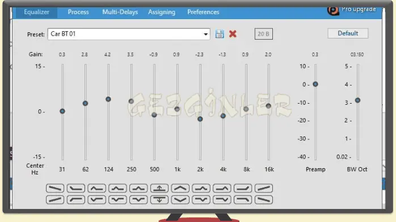Click the 8k band slider knob
The image size is (396, 222).
click(246, 109)
